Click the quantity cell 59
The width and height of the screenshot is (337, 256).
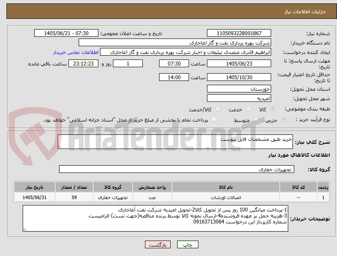74,197
